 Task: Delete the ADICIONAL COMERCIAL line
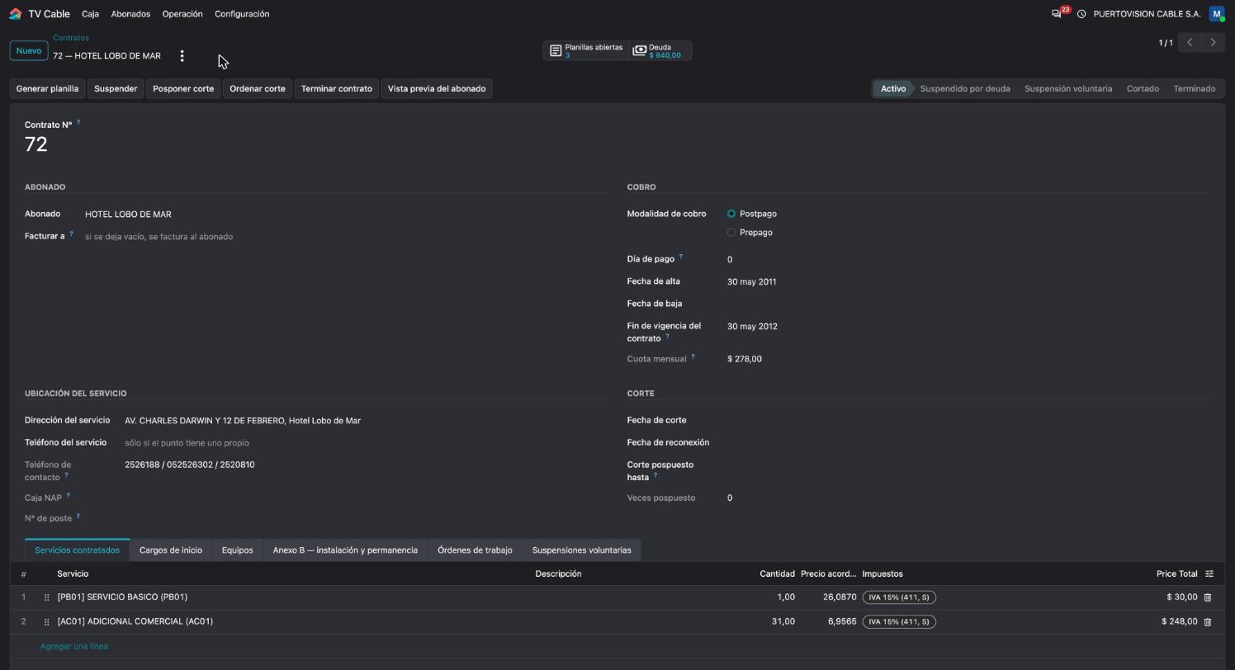tap(1208, 622)
